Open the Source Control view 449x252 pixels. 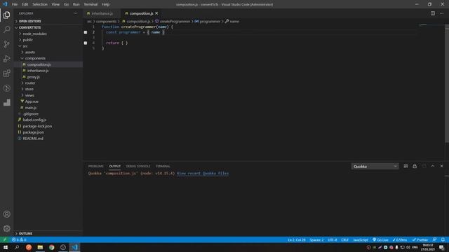tap(6, 44)
